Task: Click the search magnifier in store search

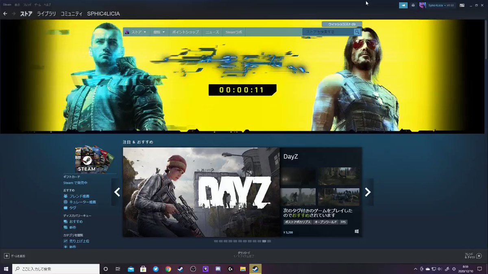Action: [x=357, y=32]
